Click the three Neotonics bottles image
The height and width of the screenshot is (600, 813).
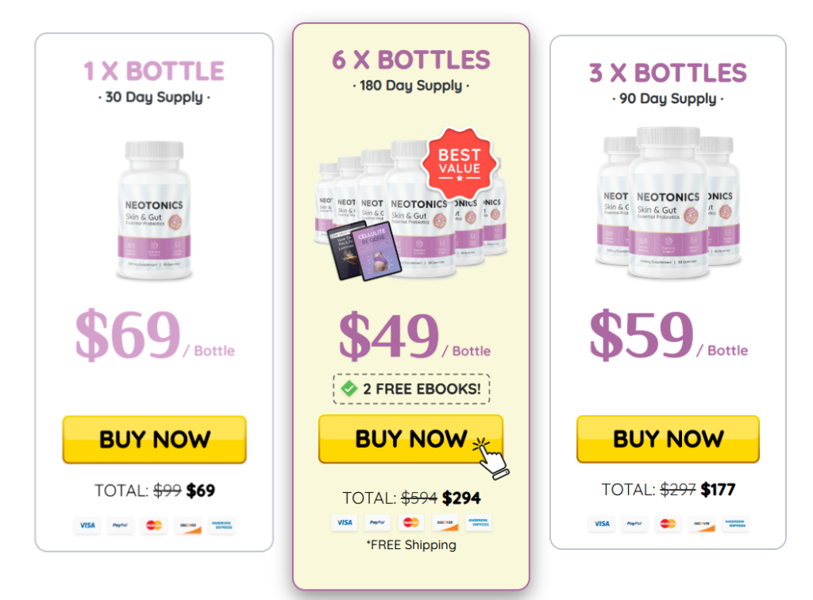coord(668,202)
